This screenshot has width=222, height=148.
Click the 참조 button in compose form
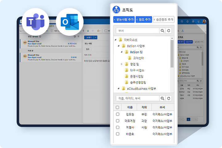pyautogui.click(x=88, y=49)
